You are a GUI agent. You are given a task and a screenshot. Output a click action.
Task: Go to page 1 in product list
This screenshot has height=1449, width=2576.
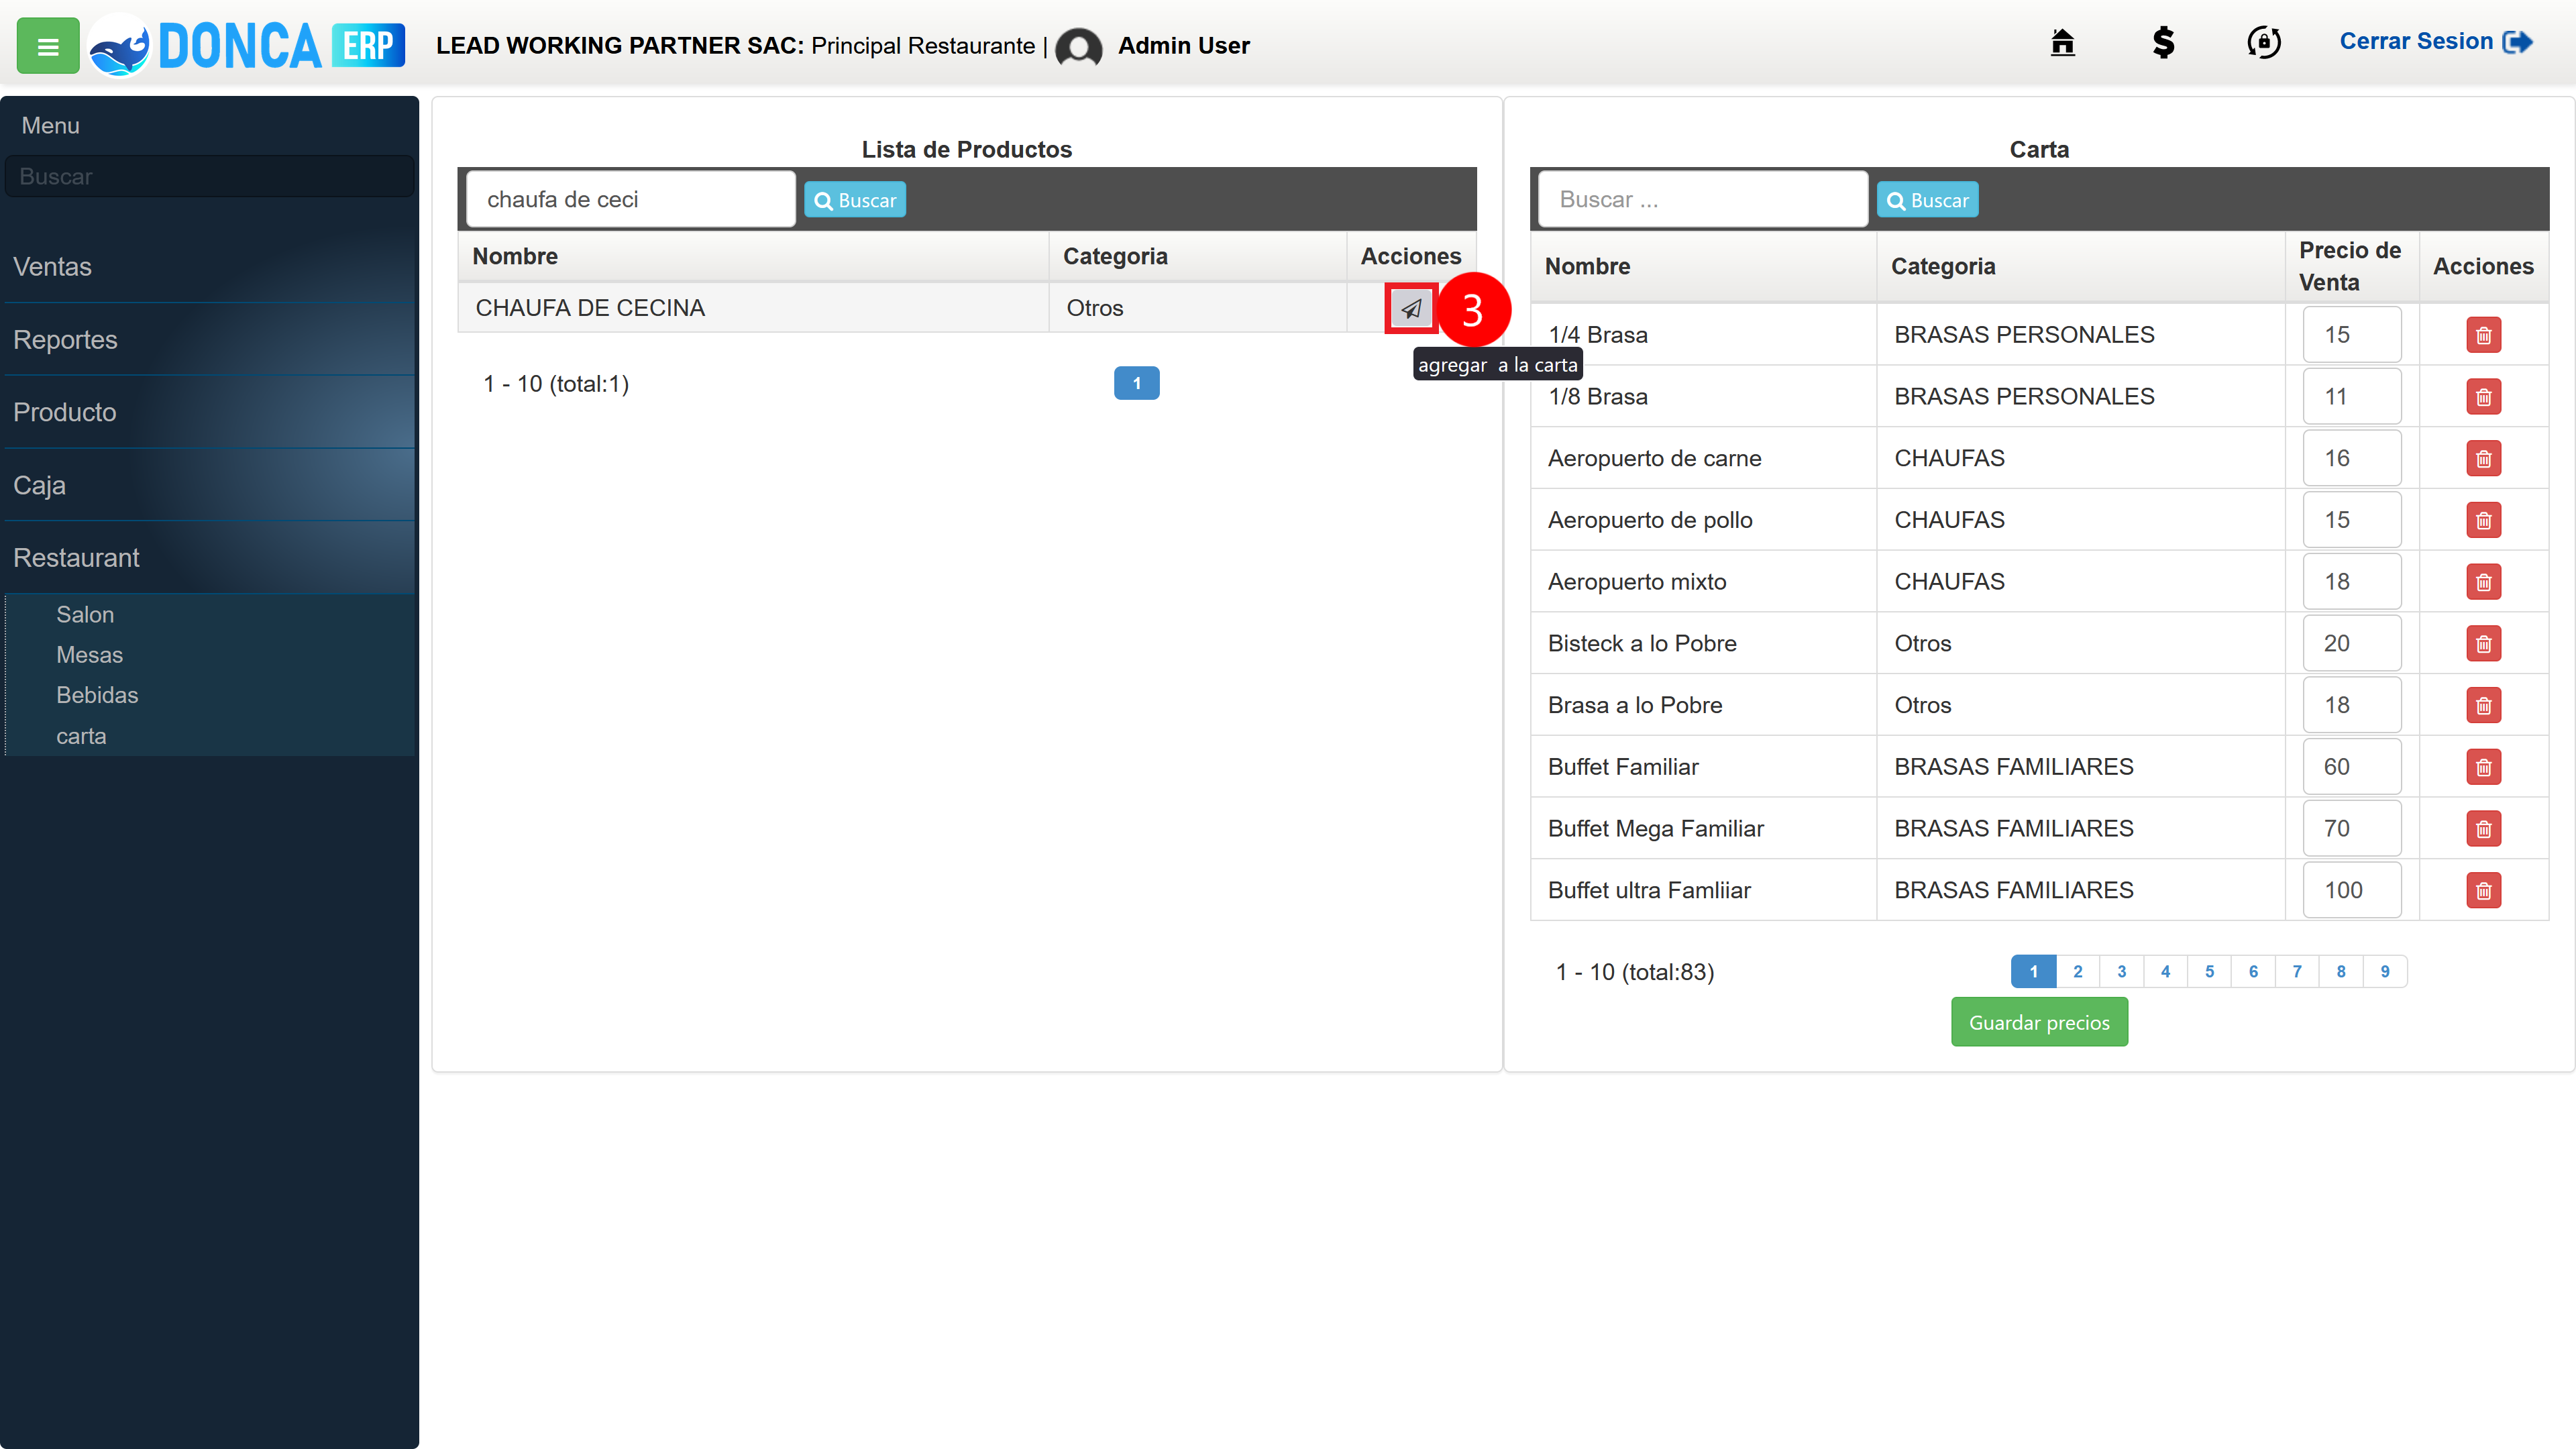1136,383
